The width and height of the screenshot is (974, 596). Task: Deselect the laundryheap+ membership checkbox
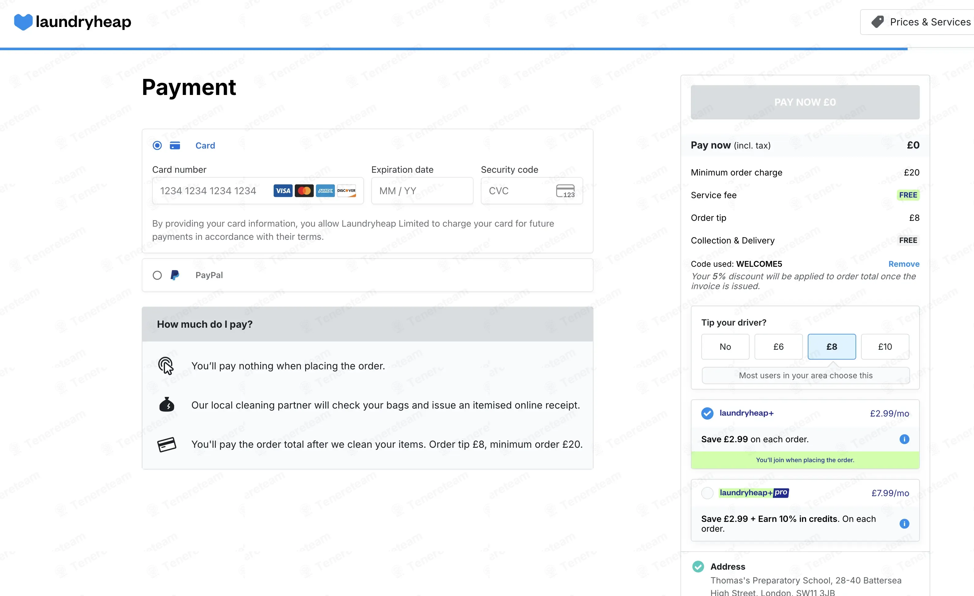pyautogui.click(x=707, y=413)
